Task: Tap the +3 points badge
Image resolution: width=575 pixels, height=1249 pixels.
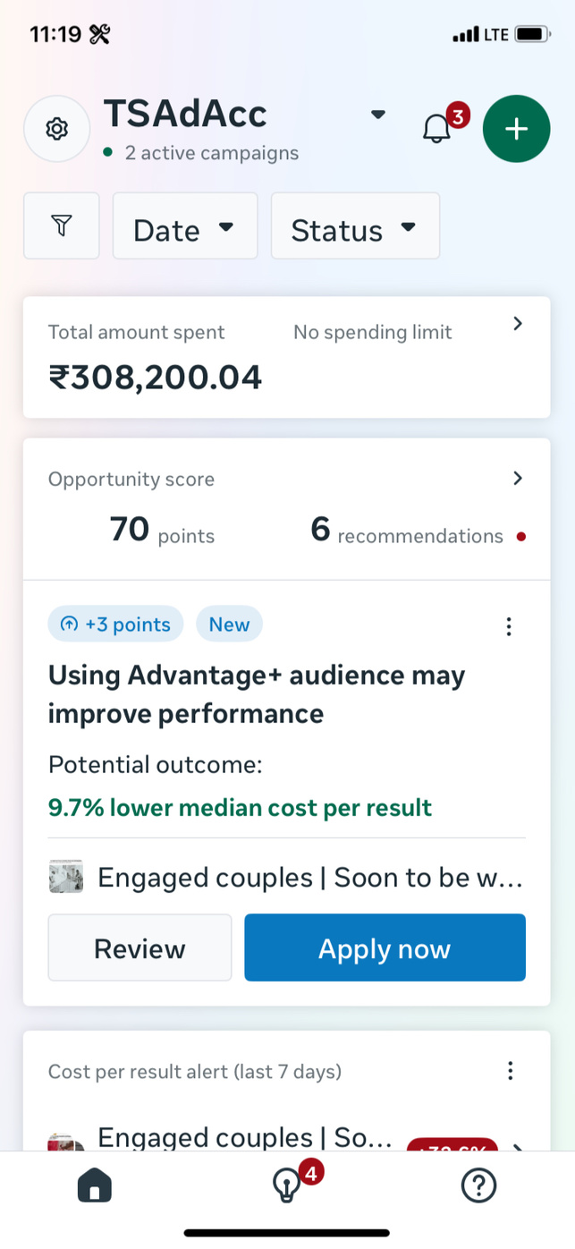Action: (x=115, y=624)
